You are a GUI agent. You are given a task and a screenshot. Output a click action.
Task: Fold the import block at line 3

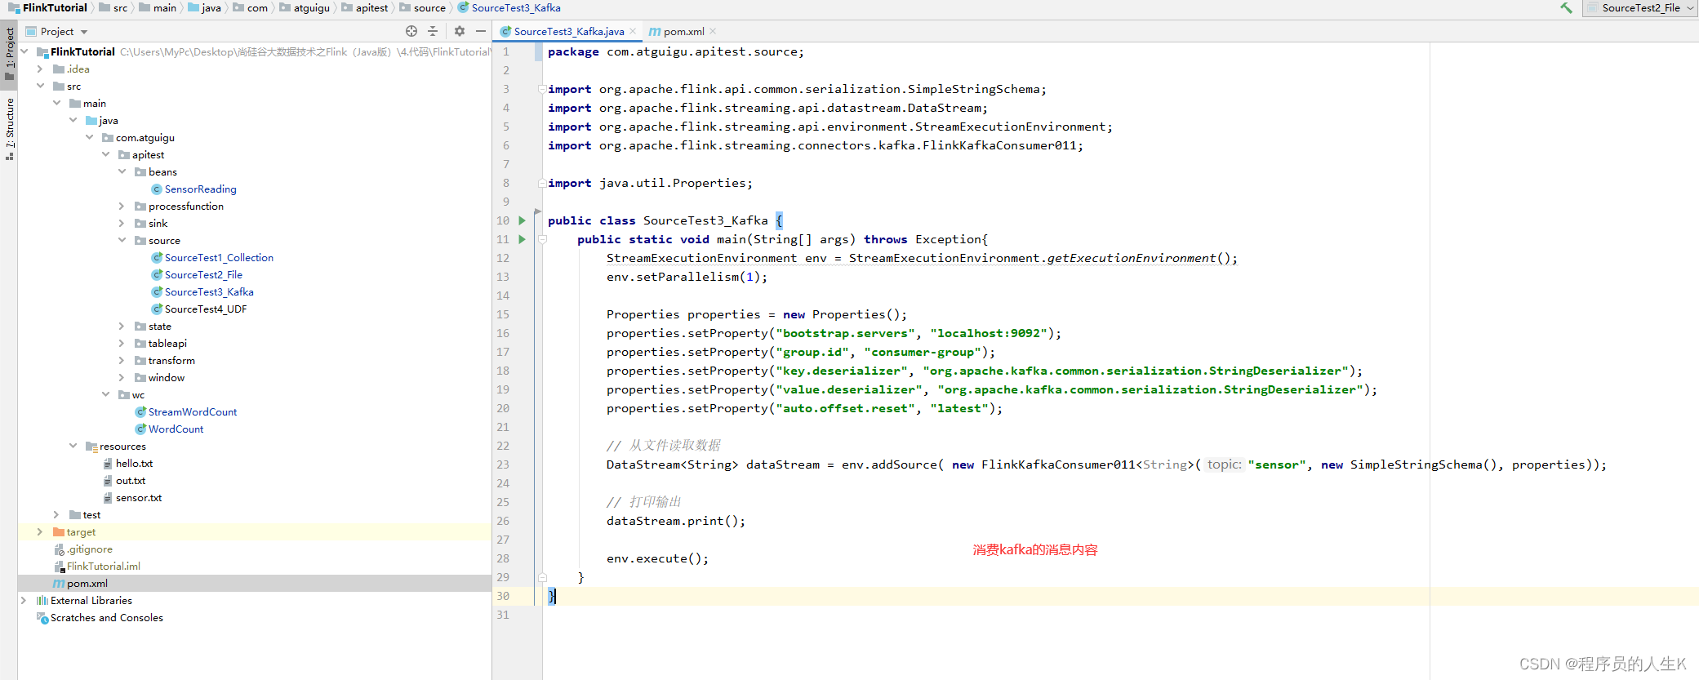point(542,89)
